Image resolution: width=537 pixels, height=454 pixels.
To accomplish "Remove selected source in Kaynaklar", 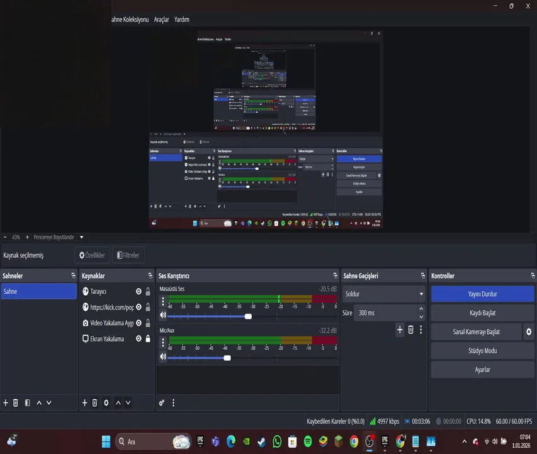I will point(95,402).
